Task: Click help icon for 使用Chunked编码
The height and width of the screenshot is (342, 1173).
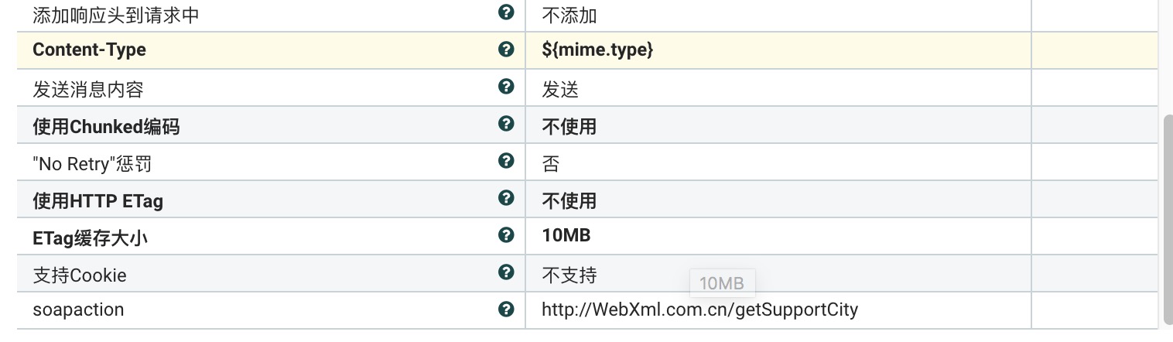Action: pos(506,124)
